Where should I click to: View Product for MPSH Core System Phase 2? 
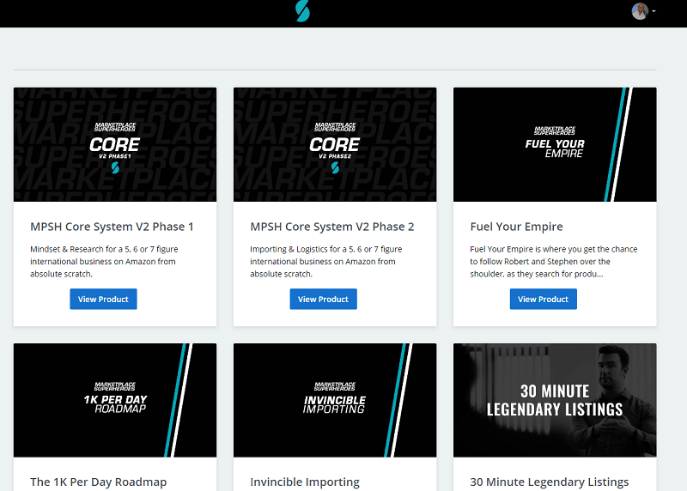click(324, 299)
